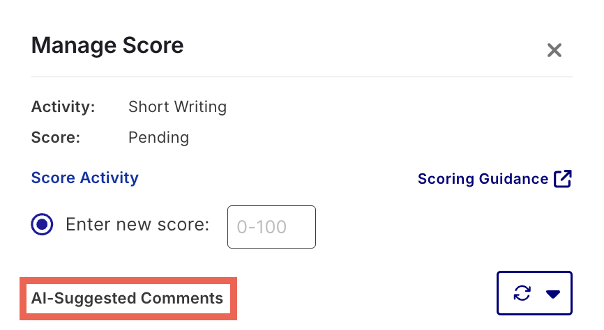Click the 'Score:' field label

(x=56, y=137)
